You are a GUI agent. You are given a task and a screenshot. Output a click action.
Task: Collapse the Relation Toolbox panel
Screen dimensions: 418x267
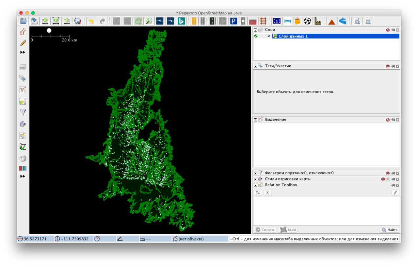point(255,185)
